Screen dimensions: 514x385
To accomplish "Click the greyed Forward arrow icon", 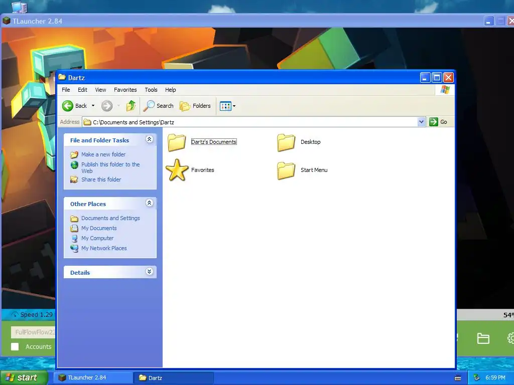I will click(107, 106).
